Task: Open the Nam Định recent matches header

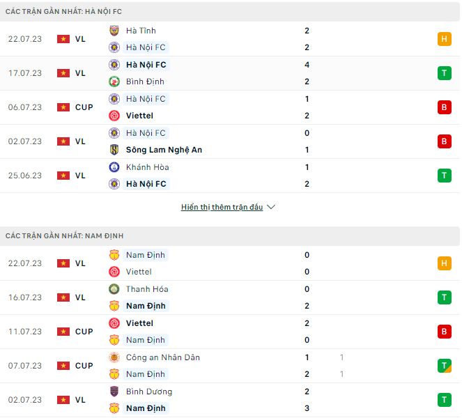Action: (64, 236)
